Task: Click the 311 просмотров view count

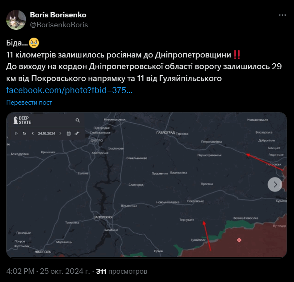Action: (122, 271)
